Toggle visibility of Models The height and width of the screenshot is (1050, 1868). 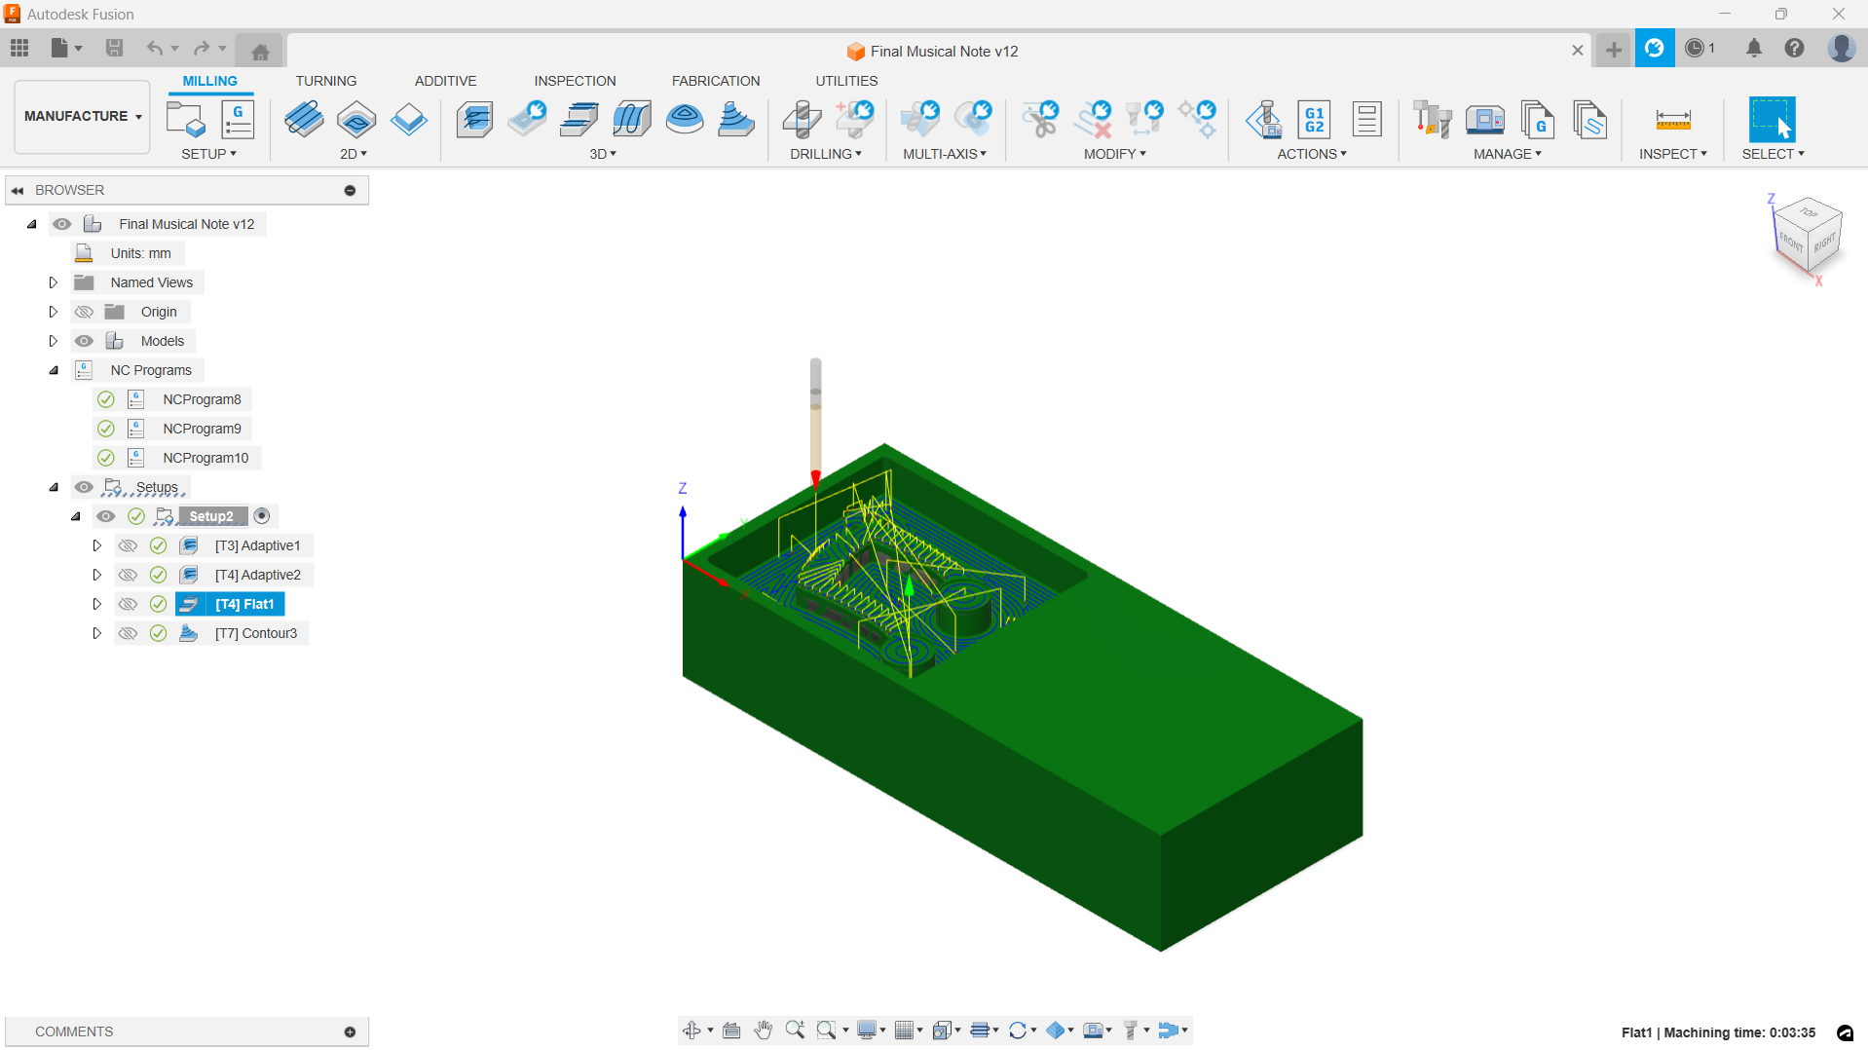[84, 341]
